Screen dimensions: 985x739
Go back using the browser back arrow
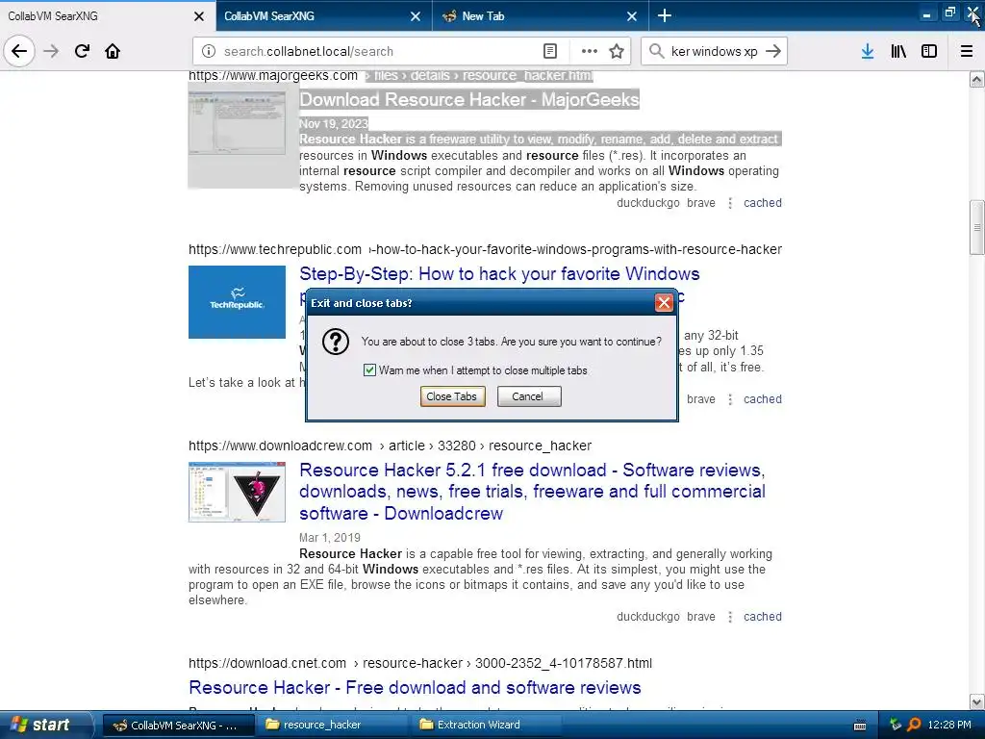tap(19, 51)
